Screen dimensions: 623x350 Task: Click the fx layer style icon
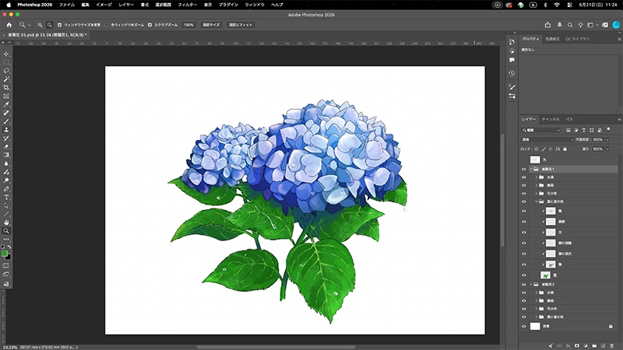pyautogui.click(x=568, y=345)
